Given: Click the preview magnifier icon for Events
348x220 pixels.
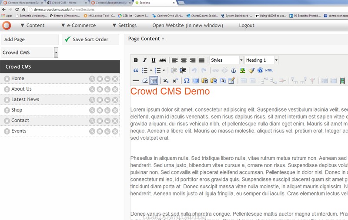Looking at the screenshot, I should pos(92,131).
